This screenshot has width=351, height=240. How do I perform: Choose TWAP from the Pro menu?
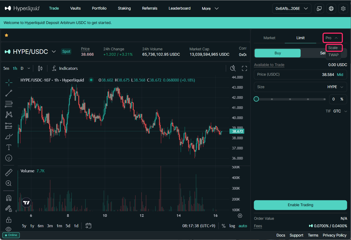(x=333, y=55)
